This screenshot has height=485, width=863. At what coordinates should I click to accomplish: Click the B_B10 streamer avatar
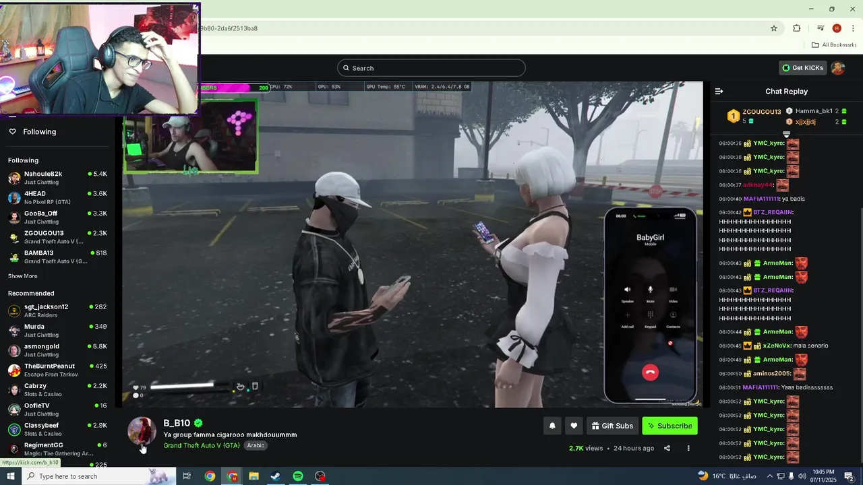[x=142, y=431]
